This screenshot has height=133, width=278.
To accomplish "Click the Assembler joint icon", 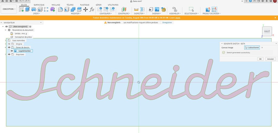I will tap(174, 9).
